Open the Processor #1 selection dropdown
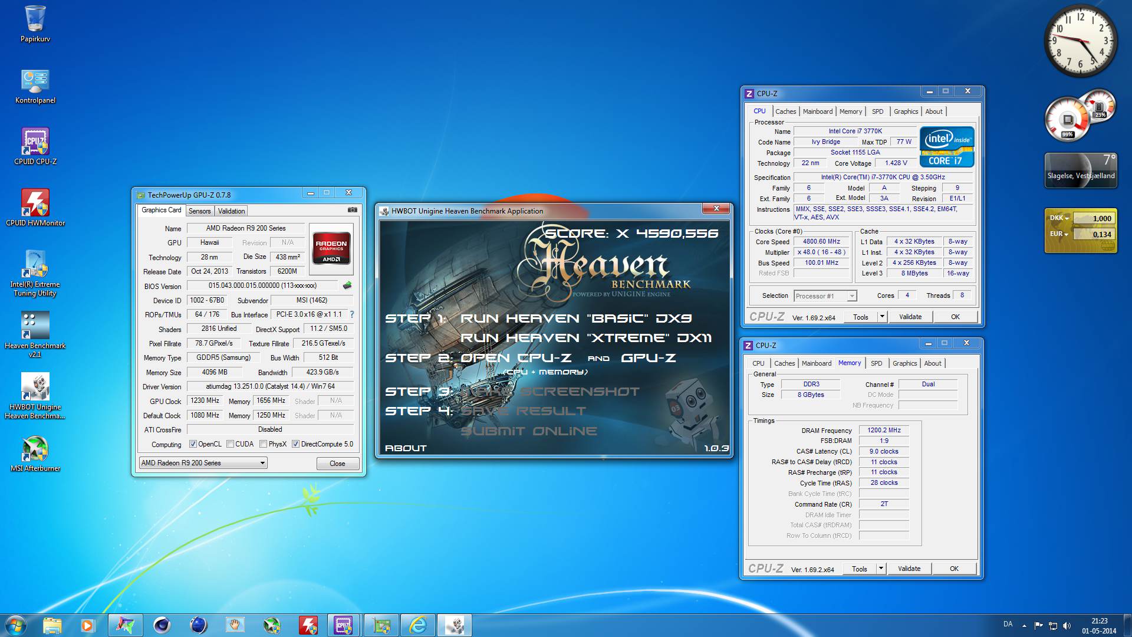Image resolution: width=1132 pixels, height=637 pixels. (x=825, y=296)
